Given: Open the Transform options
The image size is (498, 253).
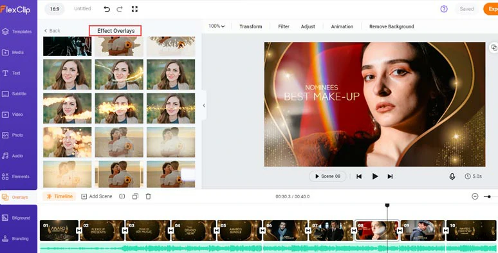Looking at the screenshot, I should click(x=251, y=26).
